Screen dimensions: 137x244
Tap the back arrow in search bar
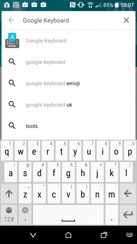coord(11,20)
